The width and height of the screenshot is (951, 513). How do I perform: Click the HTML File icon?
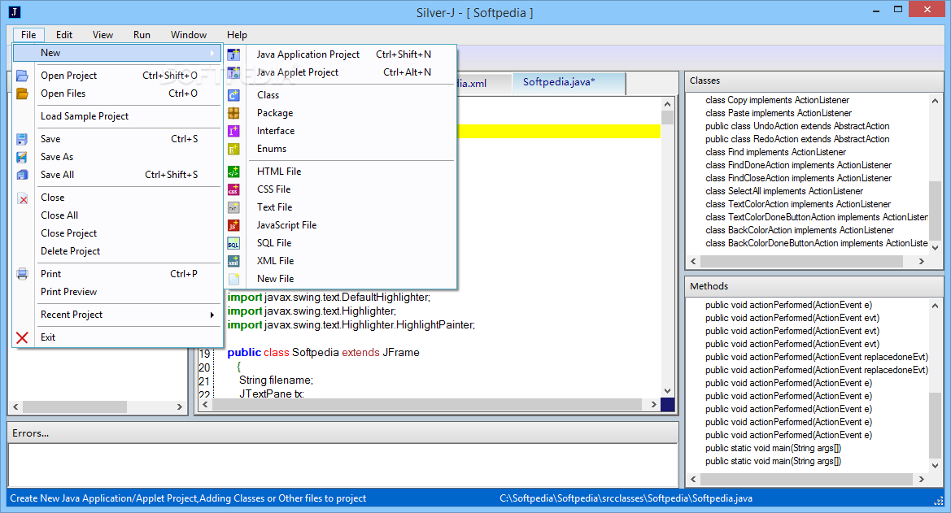click(233, 172)
